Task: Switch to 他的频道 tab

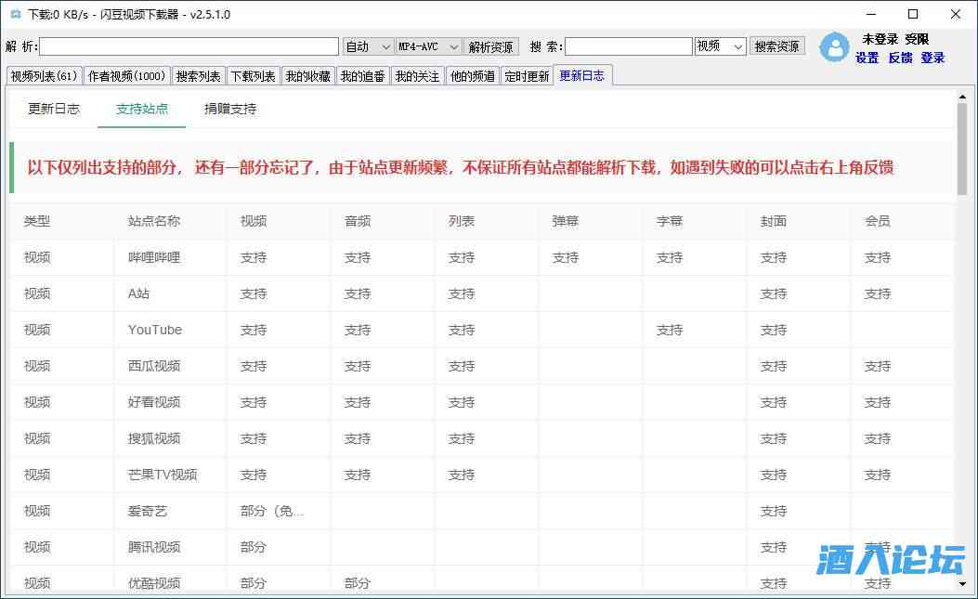Action: (x=473, y=76)
